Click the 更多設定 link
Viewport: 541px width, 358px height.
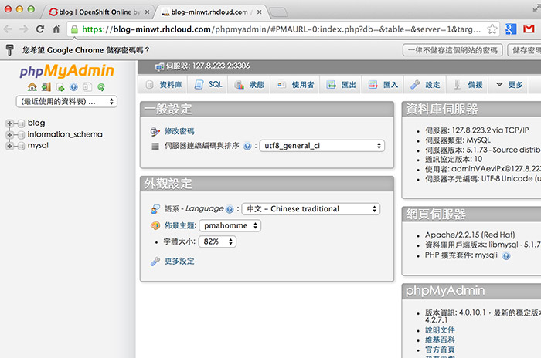[x=179, y=262]
